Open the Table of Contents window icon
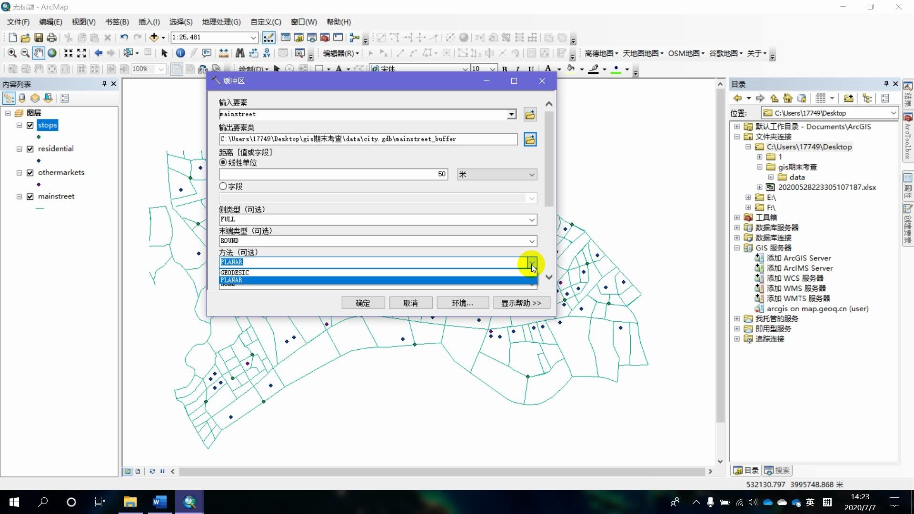 [286, 37]
